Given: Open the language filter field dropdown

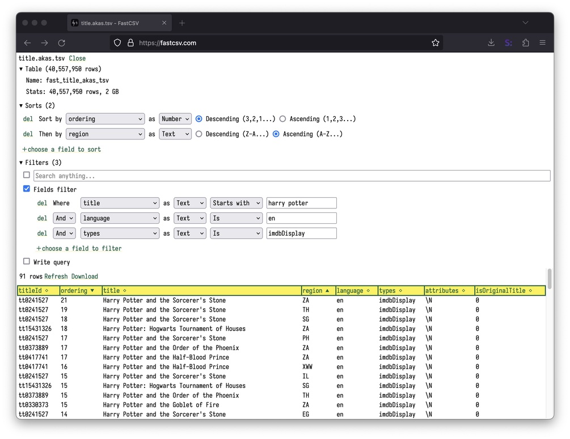Looking at the screenshot, I should coord(120,218).
